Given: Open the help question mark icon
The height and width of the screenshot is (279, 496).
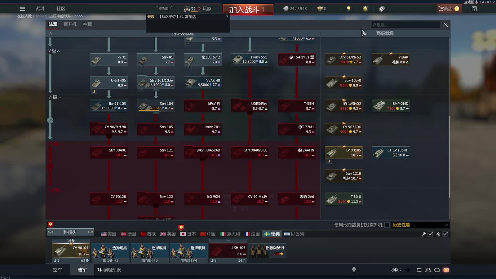Looking at the screenshot, I should tap(474, 9).
